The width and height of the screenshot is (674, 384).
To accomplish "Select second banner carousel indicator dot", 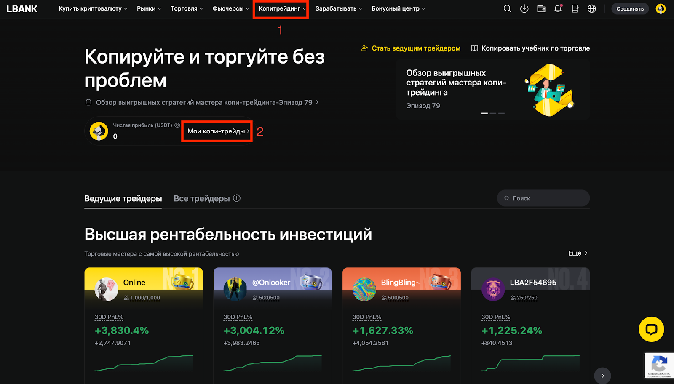I will point(493,113).
